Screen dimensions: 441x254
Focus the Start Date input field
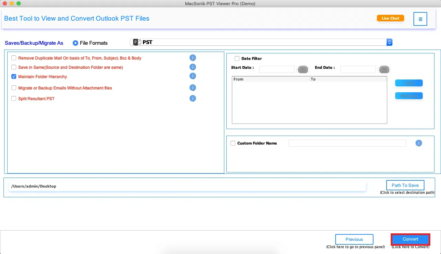click(277, 70)
